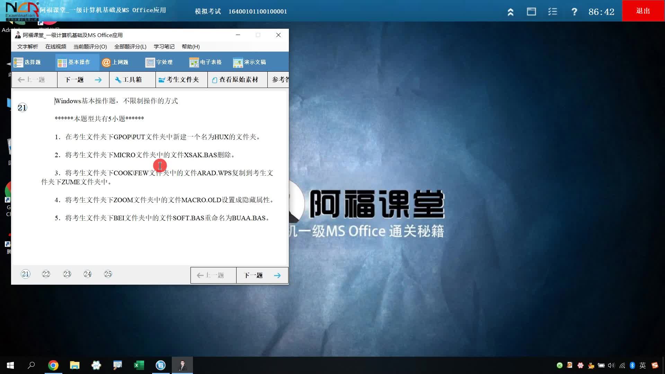
Task: Switch input language via 英 indicator
Action: [x=643, y=365]
